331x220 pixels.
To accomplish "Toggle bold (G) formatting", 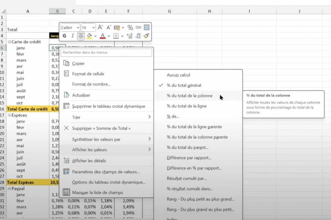I will [x=64, y=36].
